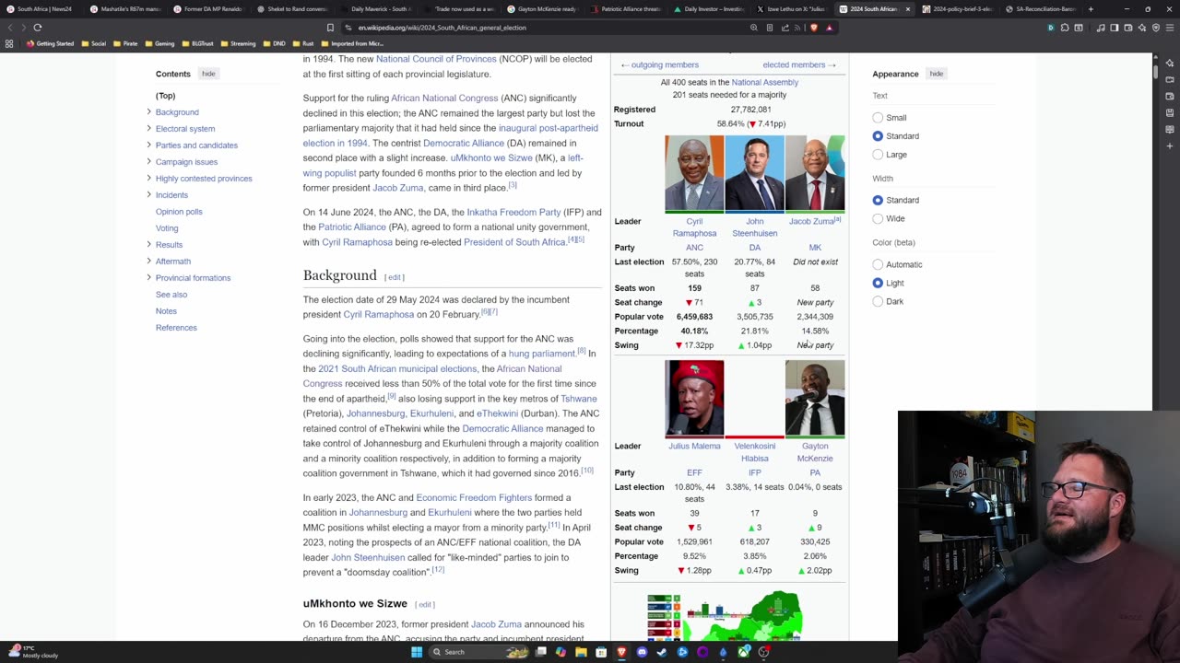
Task: Click the election results map thumbnail
Action: 725,617
